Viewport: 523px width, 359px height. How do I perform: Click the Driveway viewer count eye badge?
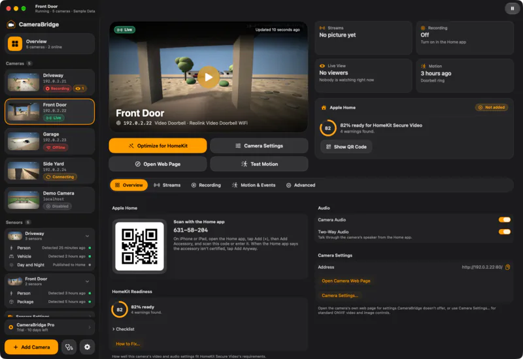pyautogui.click(x=80, y=89)
